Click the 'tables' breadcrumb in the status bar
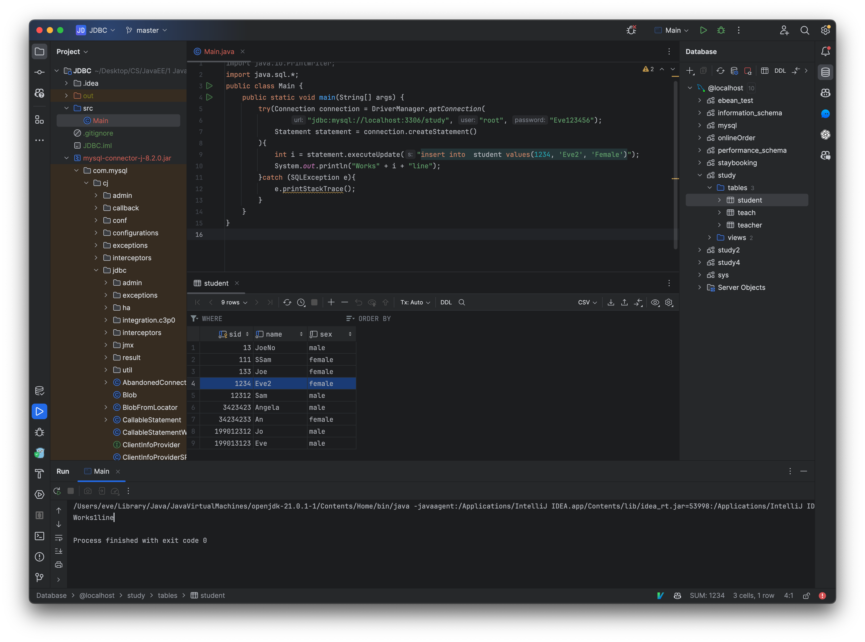The width and height of the screenshot is (865, 642). point(167,595)
